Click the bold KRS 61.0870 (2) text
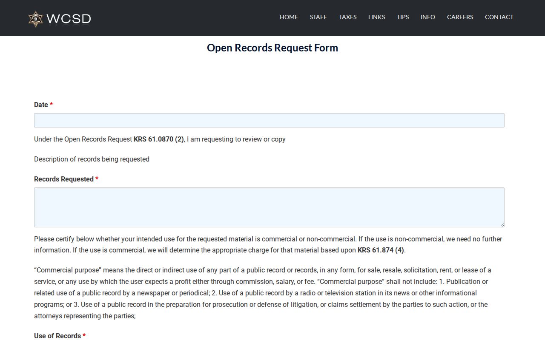The width and height of the screenshot is (545, 340). 159,139
